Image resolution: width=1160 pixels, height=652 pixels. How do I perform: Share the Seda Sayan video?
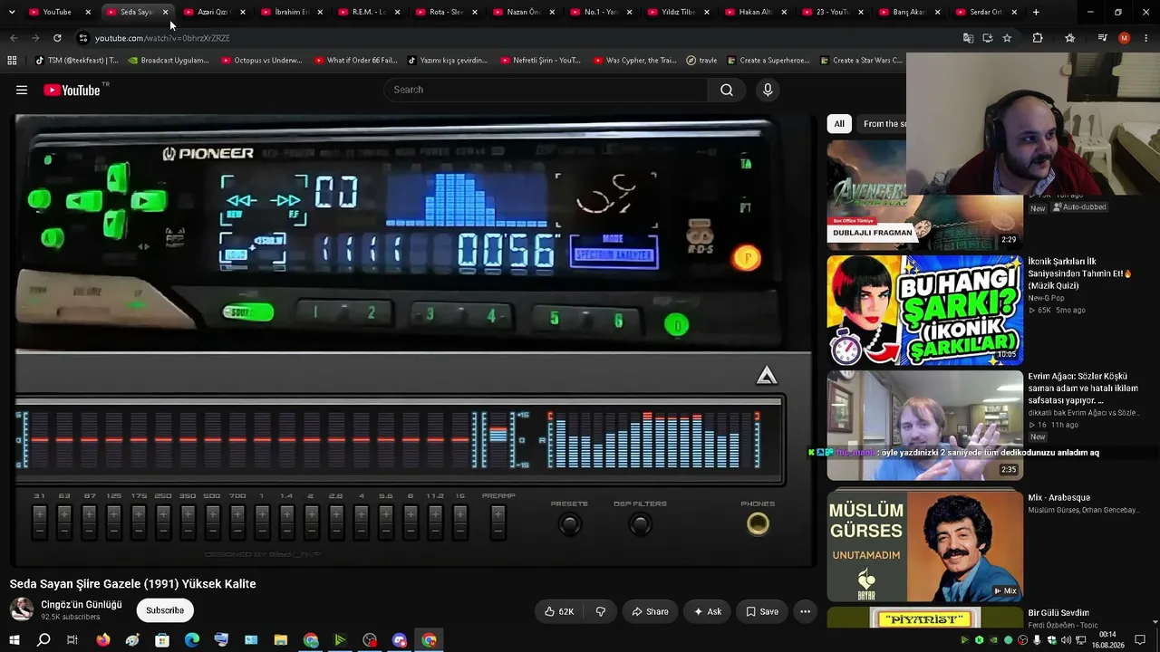[650, 611]
